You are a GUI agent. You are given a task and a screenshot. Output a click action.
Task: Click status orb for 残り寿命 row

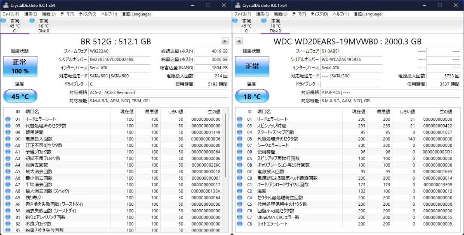coord(8,198)
